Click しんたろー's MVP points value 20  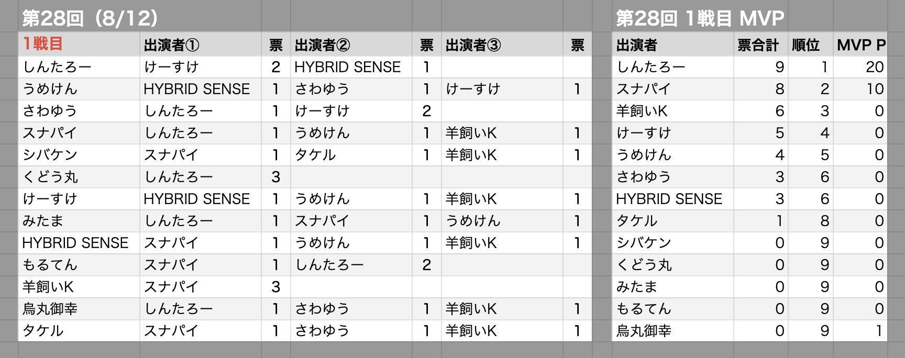tap(860, 67)
